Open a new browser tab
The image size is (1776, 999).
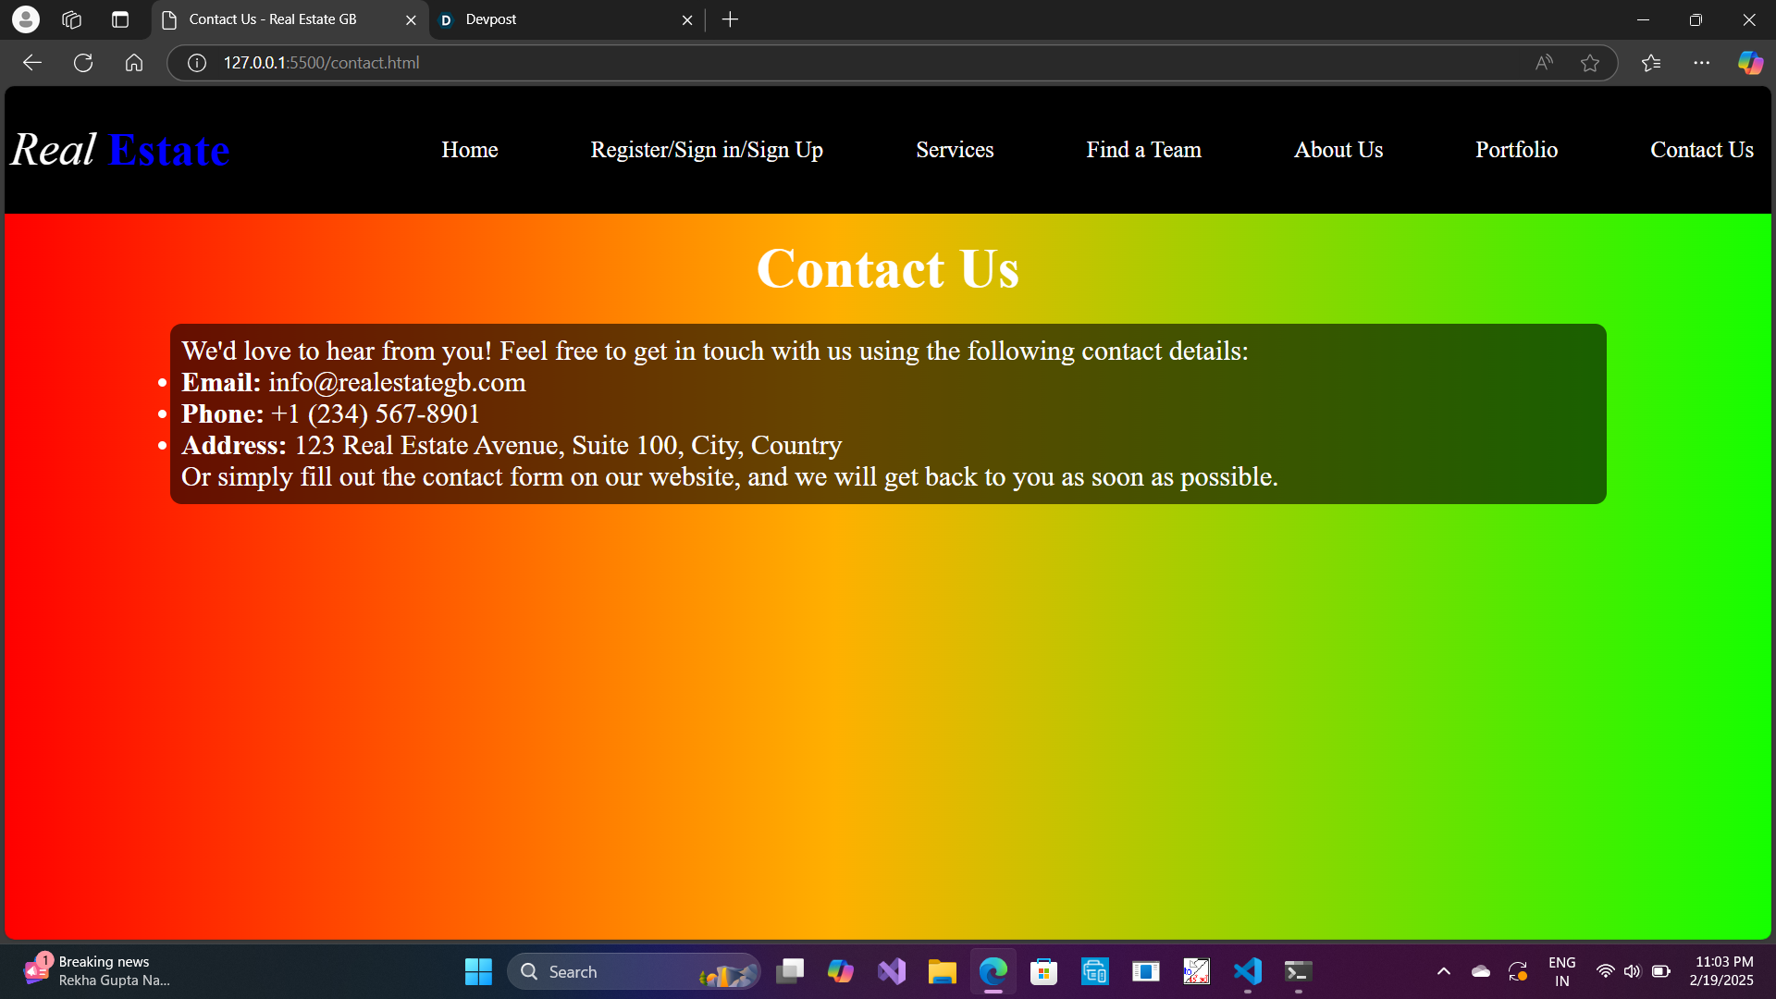[730, 19]
